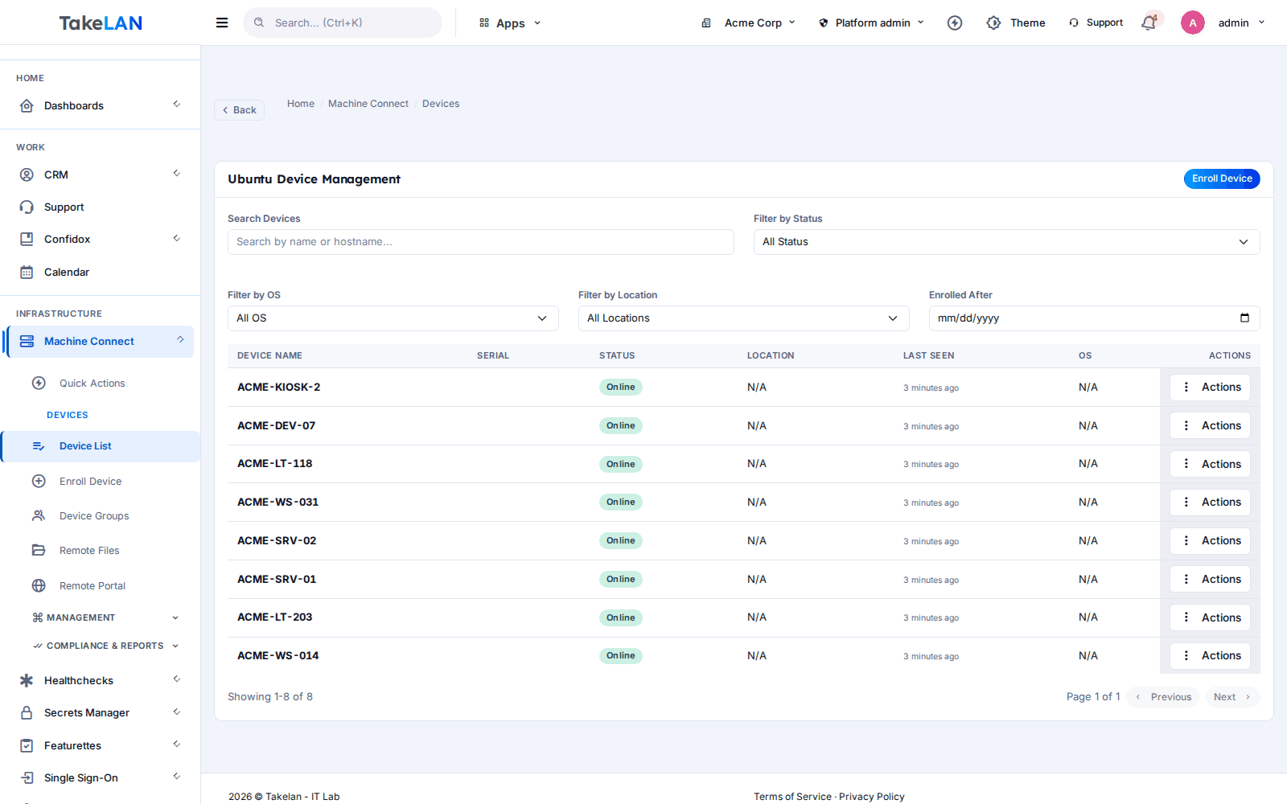Open Remote Portal in sidebar
The image size is (1287, 804).
(93, 585)
